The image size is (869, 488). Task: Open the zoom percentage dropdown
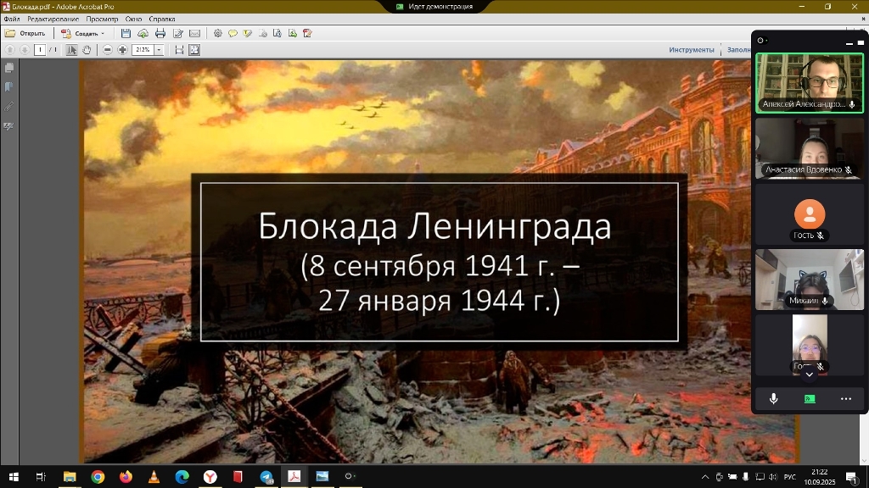[159, 50]
